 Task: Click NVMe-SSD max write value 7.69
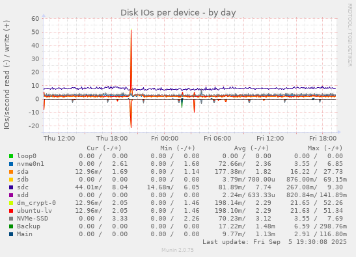click(x=335, y=219)
